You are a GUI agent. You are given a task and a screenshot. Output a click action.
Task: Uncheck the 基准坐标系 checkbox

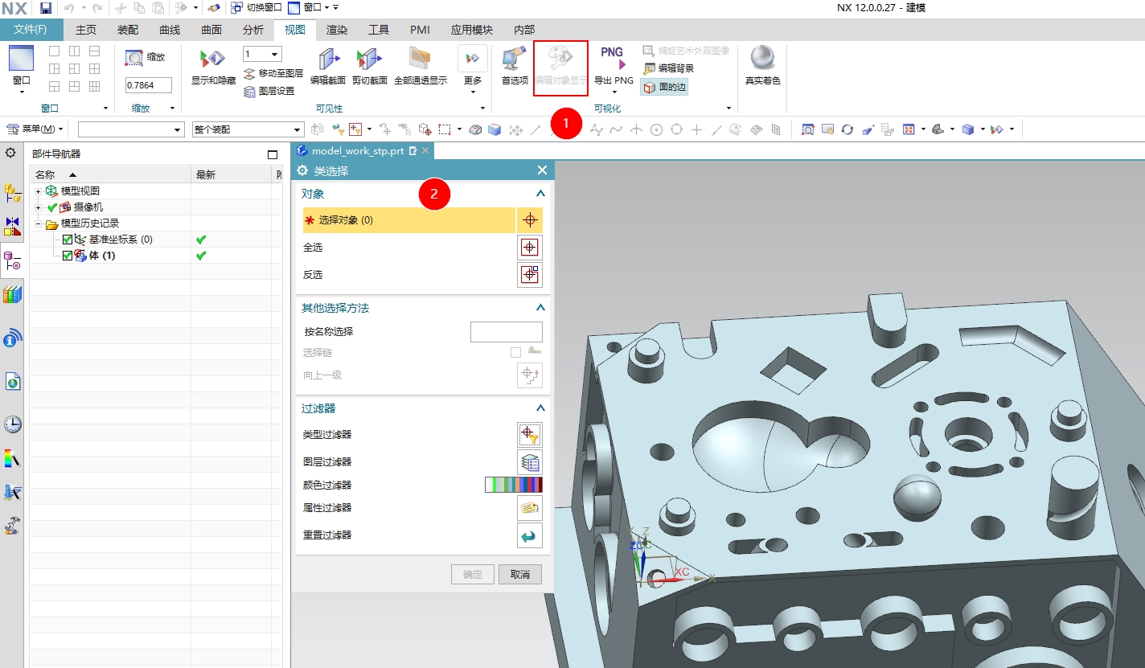(66, 239)
